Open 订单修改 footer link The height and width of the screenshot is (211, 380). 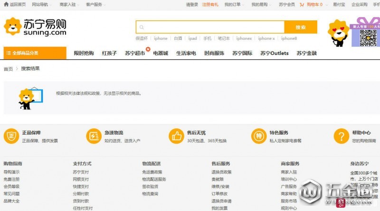(219, 194)
